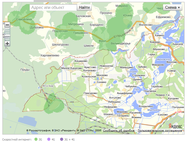Click the Яндекс logo on the map
Image resolution: width=189 pixels, height=141 pixels.
tap(175, 126)
